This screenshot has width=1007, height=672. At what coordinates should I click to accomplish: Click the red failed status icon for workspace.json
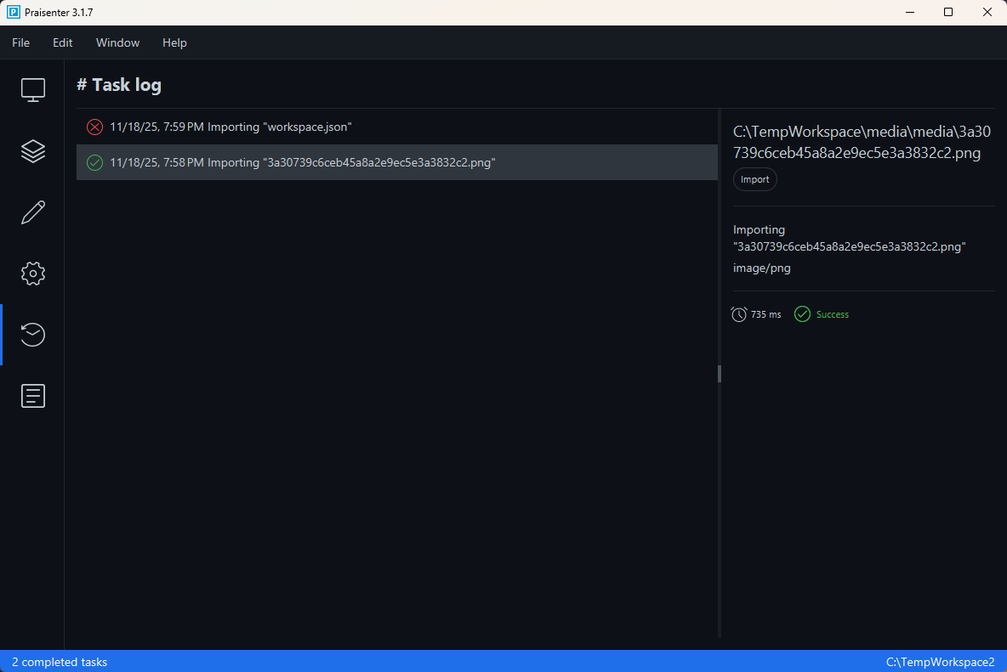94,127
